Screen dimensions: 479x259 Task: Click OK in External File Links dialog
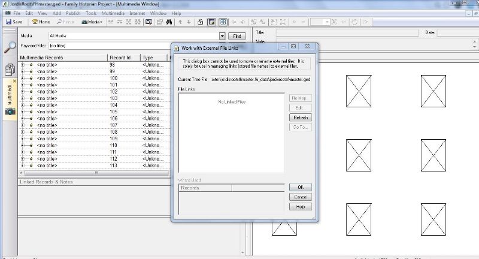(301, 187)
